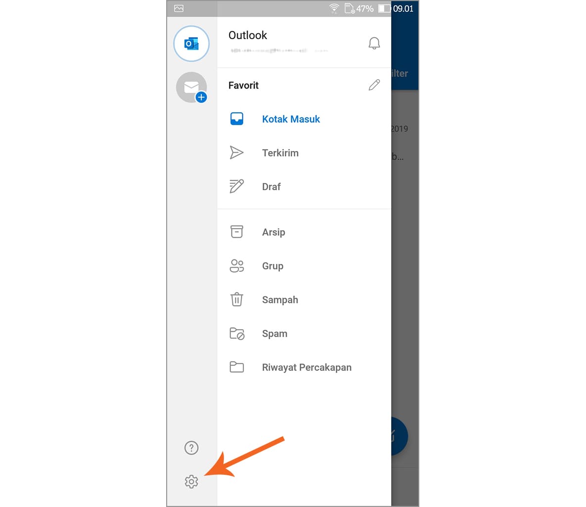Viewport: 586px width, 507px height.
Task: Open the Sampah folder
Action: 304,300
